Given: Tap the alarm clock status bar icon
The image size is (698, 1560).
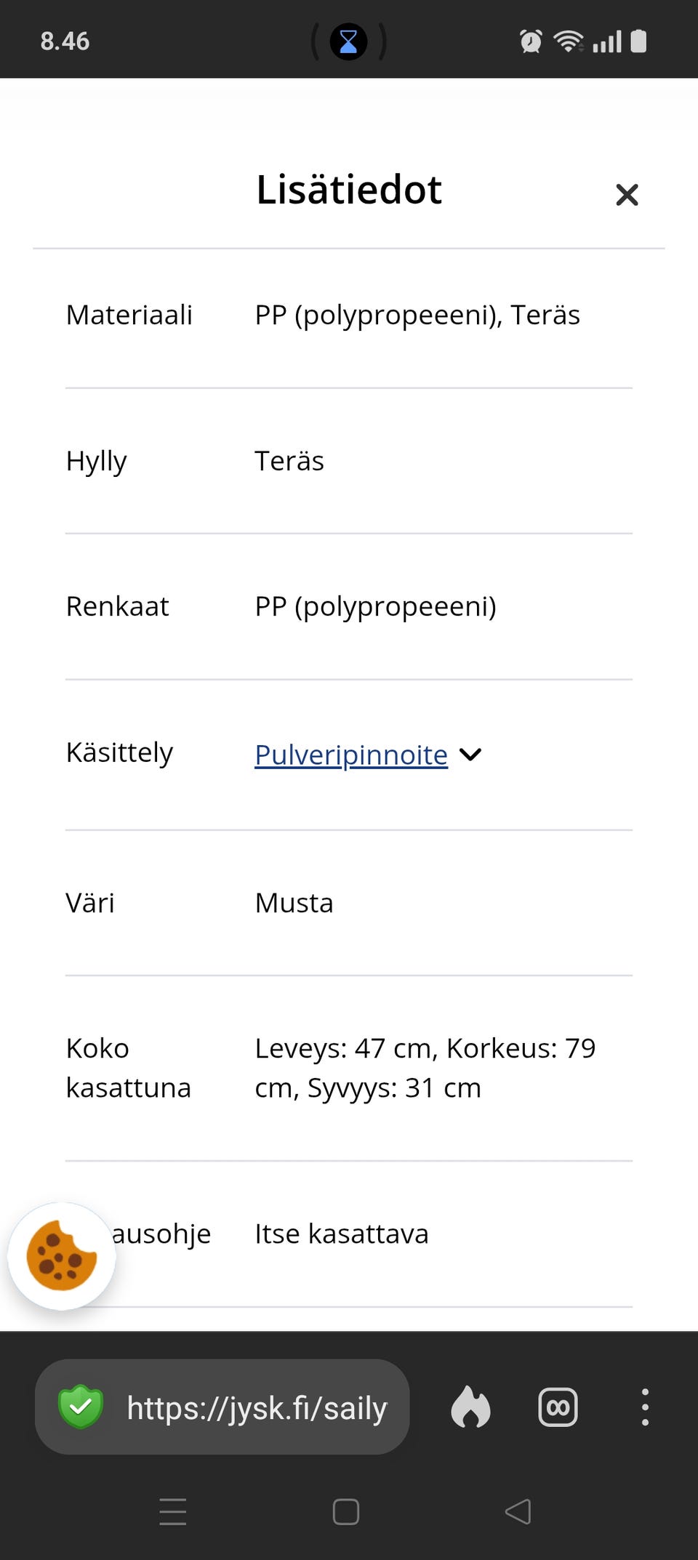Looking at the screenshot, I should [530, 41].
